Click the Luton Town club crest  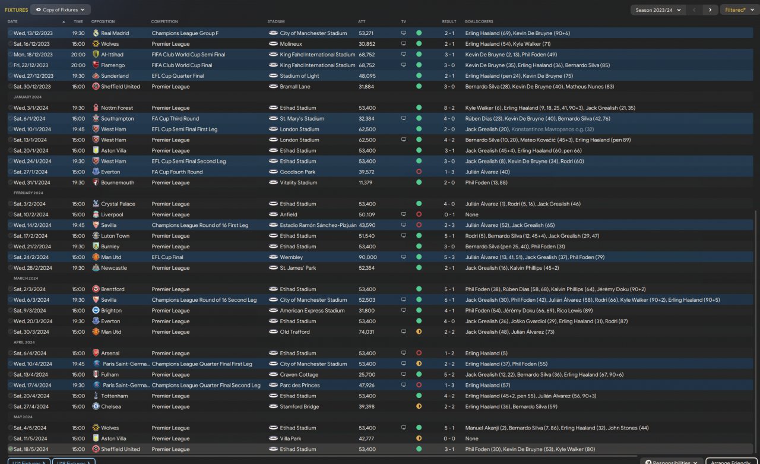(x=96, y=236)
